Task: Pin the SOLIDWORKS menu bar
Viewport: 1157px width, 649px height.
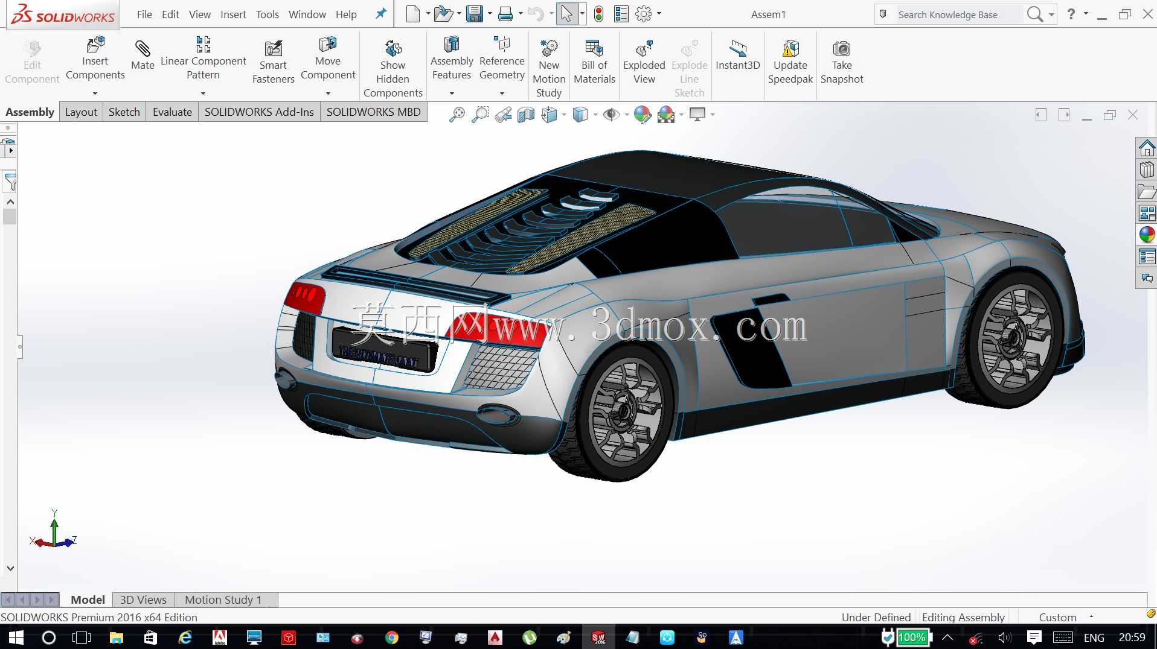Action: 381,14
